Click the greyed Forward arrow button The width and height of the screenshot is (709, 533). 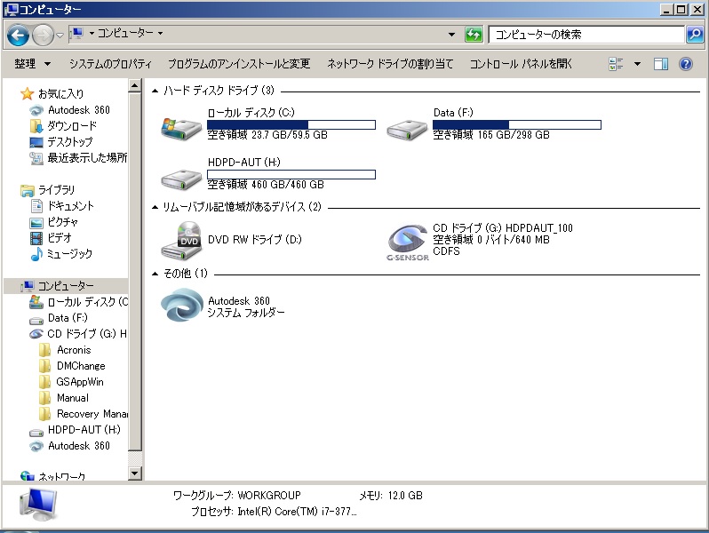(43, 35)
